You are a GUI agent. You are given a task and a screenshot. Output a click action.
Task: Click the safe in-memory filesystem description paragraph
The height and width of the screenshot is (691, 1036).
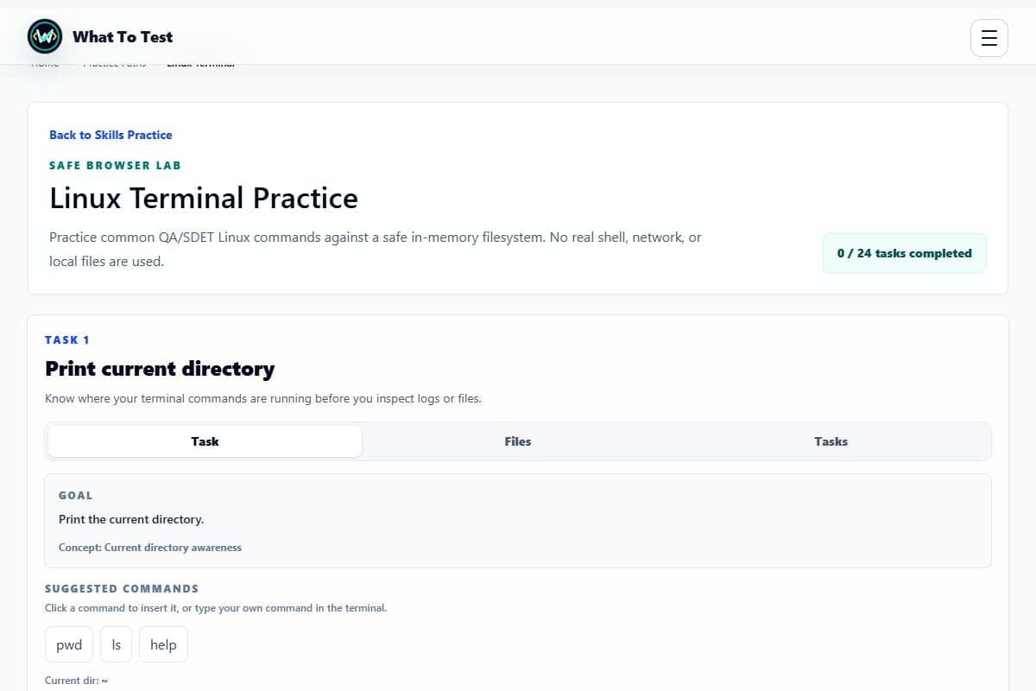click(376, 249)
